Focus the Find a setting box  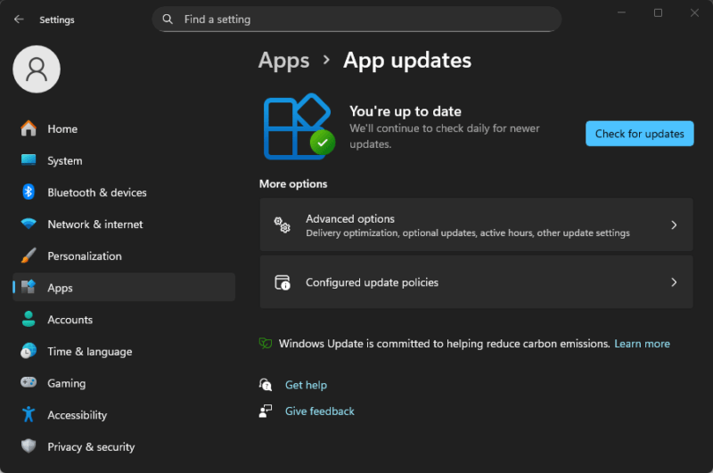coord(356,19)
